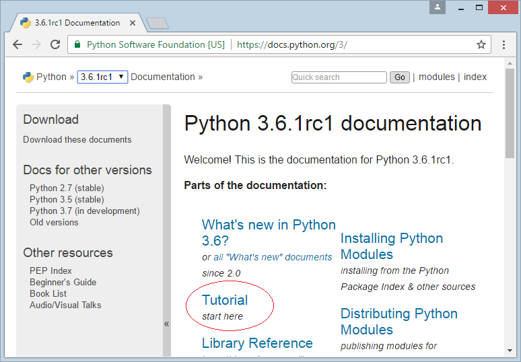
Task: Open Python 3.7 (in development) docs
Action: [x=85, y=211]
